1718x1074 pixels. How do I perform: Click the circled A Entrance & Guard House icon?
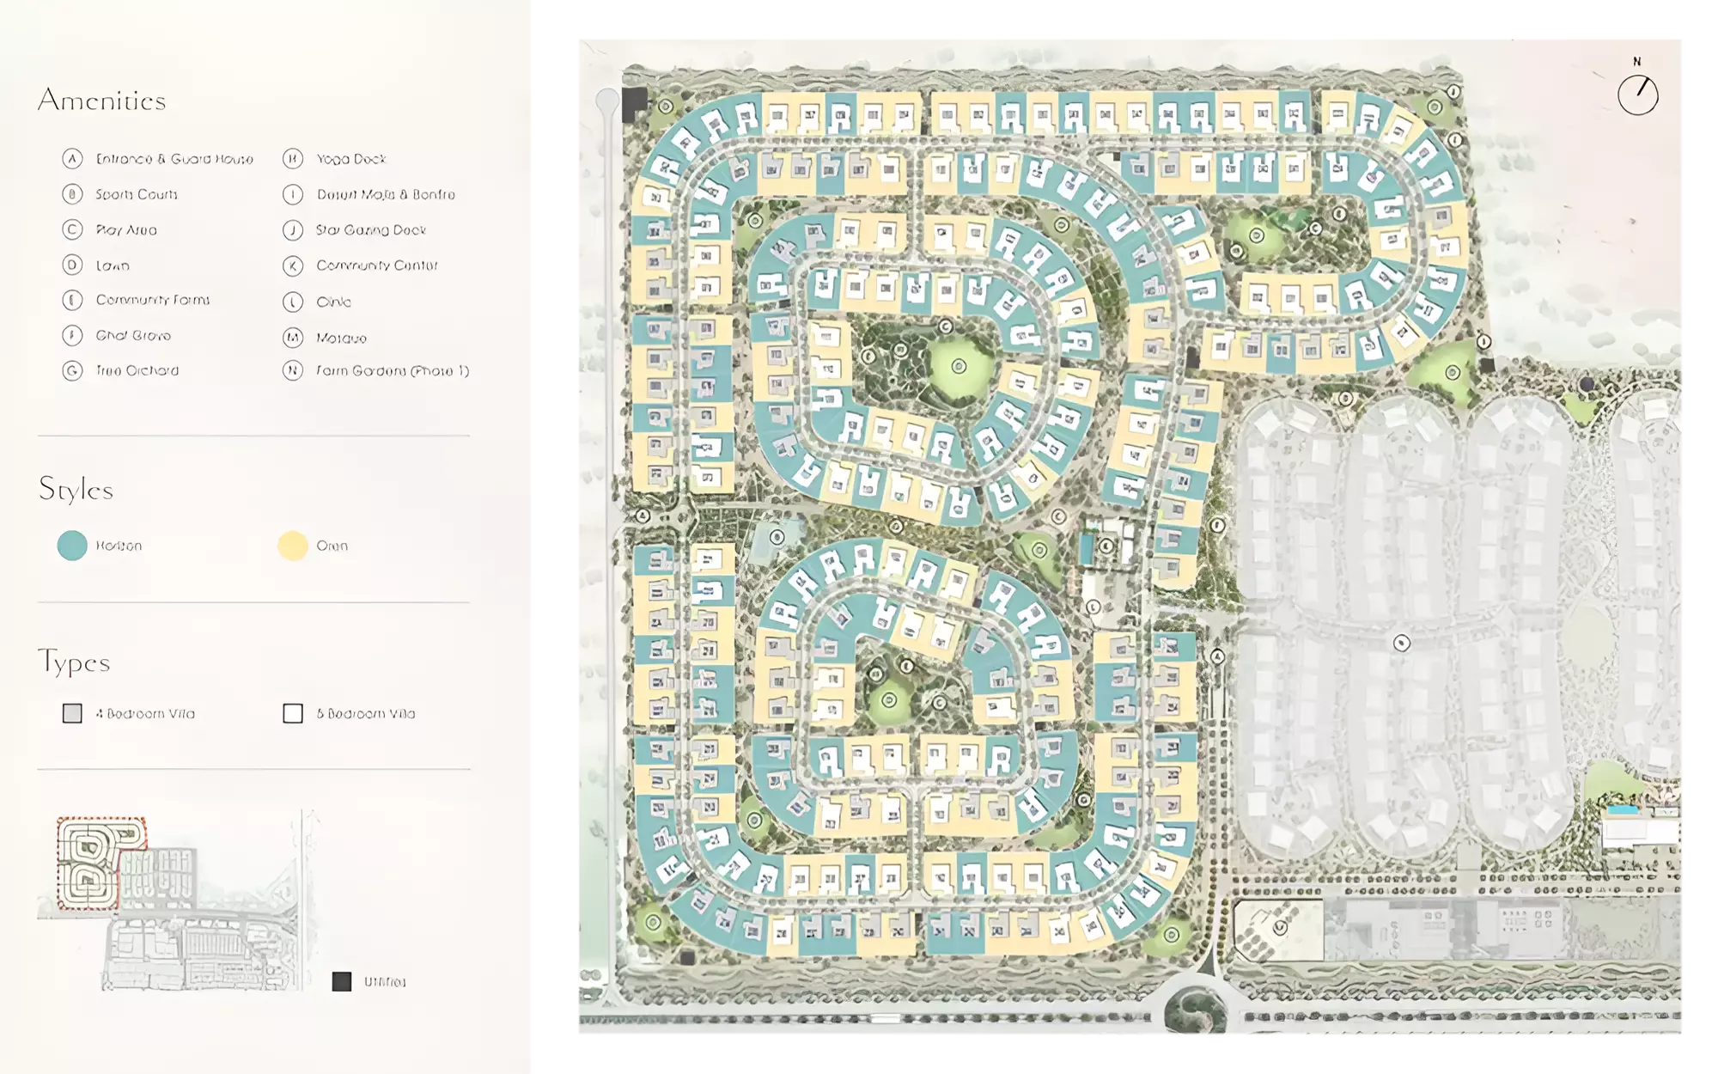pos(72,159)
